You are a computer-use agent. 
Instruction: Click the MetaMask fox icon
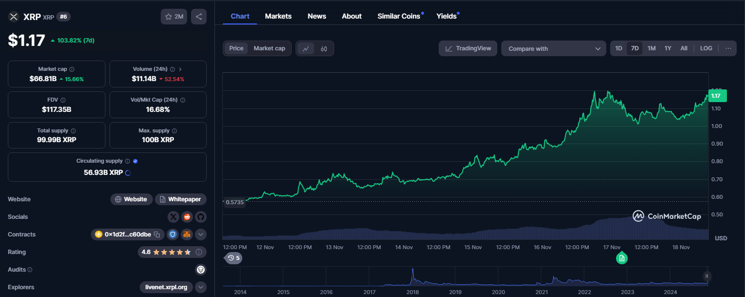[187, 234]
